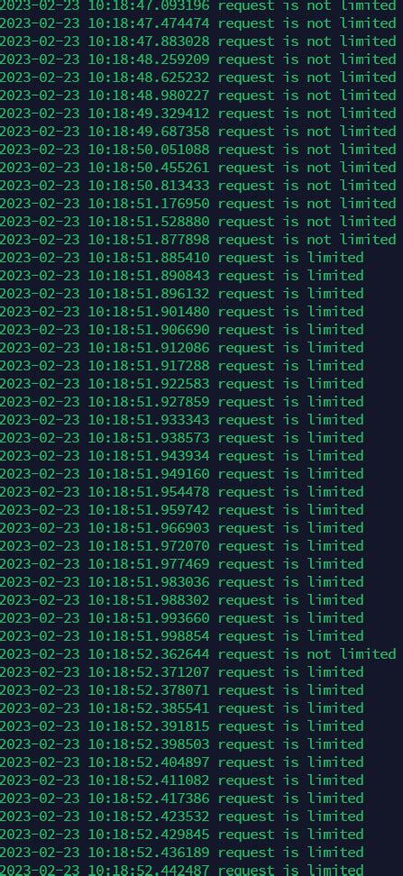Viewport: 403px width, 876px height.
Task: Select the log line at 10:18:51.901480
Action: point(181,311)
